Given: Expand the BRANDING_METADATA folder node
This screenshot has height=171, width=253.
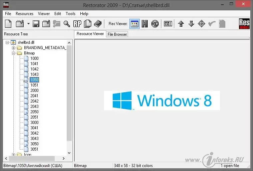Looking at the screenshot, I should coord(14,48).
